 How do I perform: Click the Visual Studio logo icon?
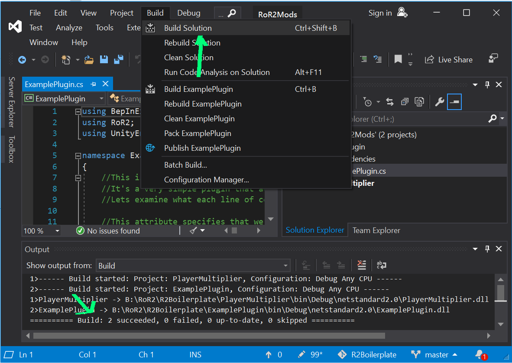[15, 26]
